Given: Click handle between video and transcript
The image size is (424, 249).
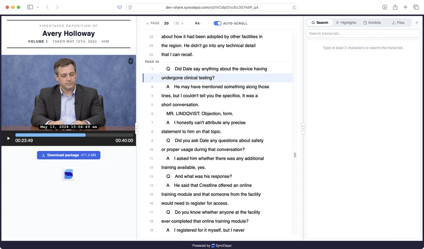Looking at the screenshot, I should point(136,128).
